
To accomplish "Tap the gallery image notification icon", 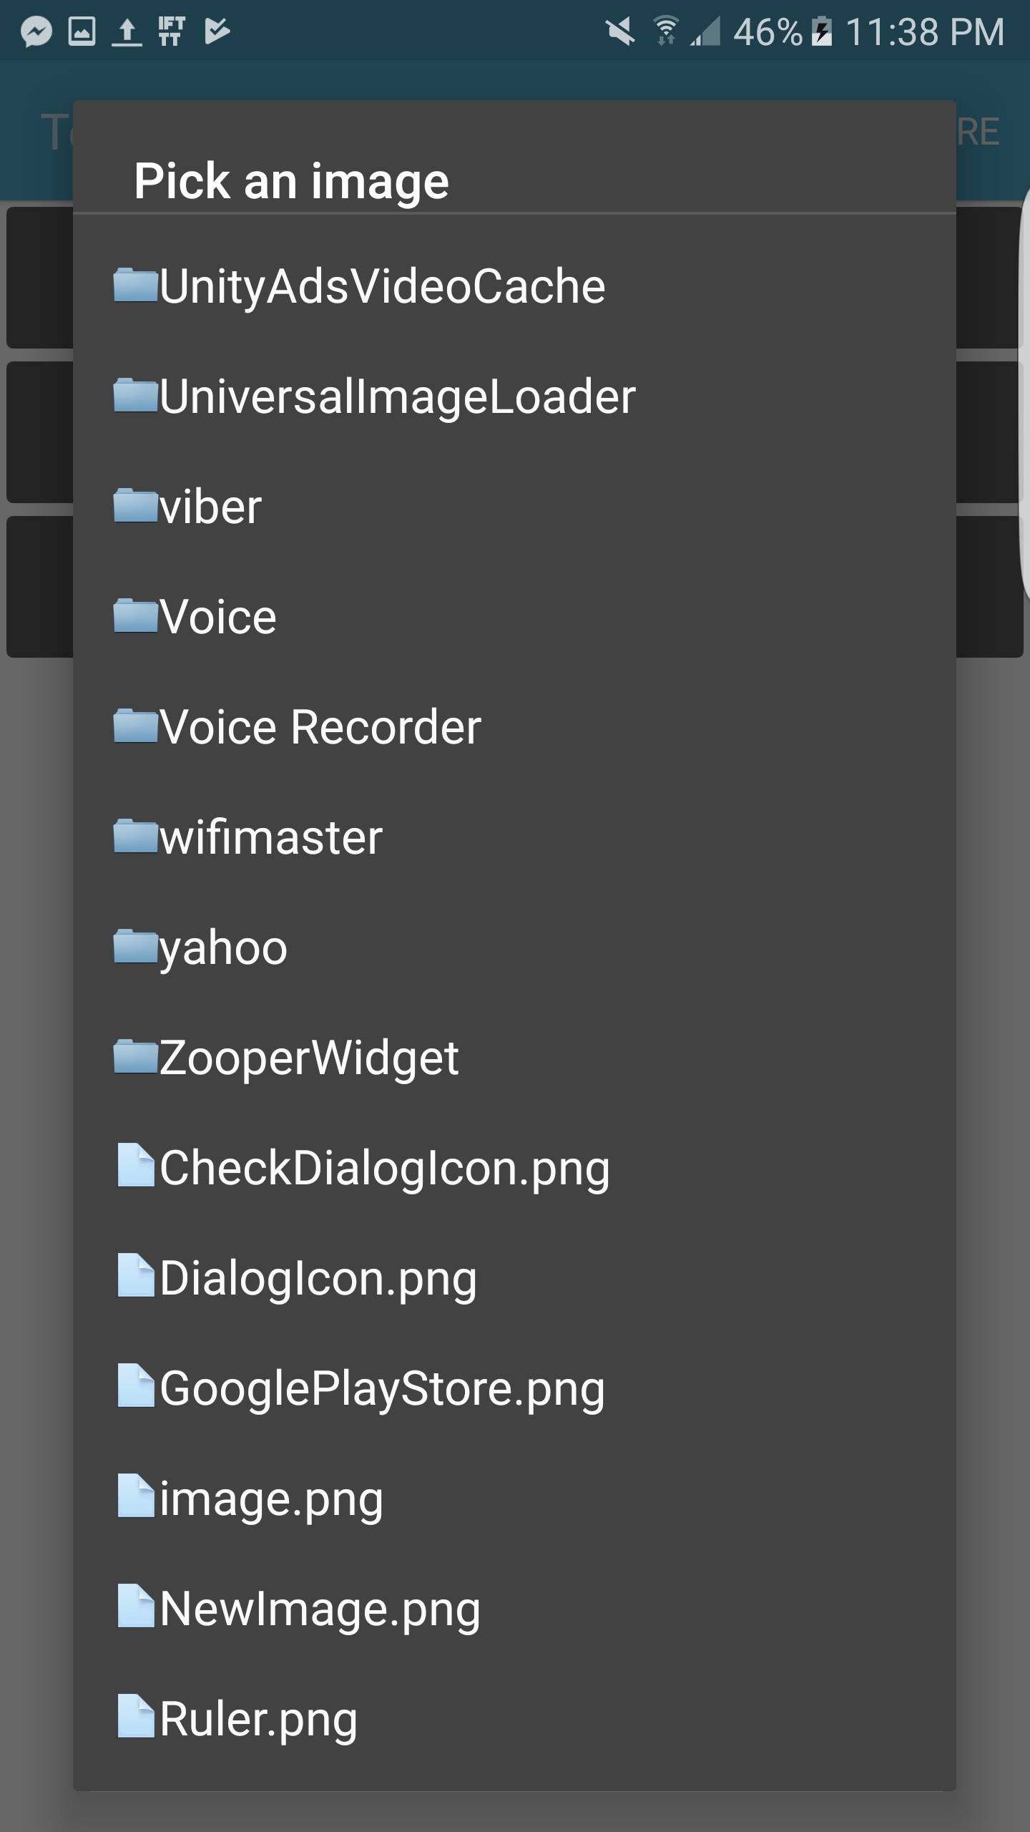I will pos(82,31).
